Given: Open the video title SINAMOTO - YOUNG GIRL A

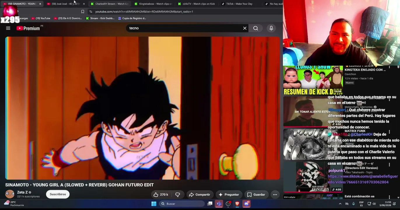Looking at the screenshot, I should pos(79,185).
